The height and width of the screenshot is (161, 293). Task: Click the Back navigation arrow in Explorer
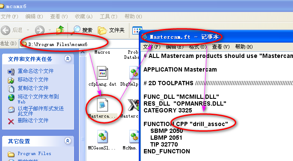tap(6, 30)
